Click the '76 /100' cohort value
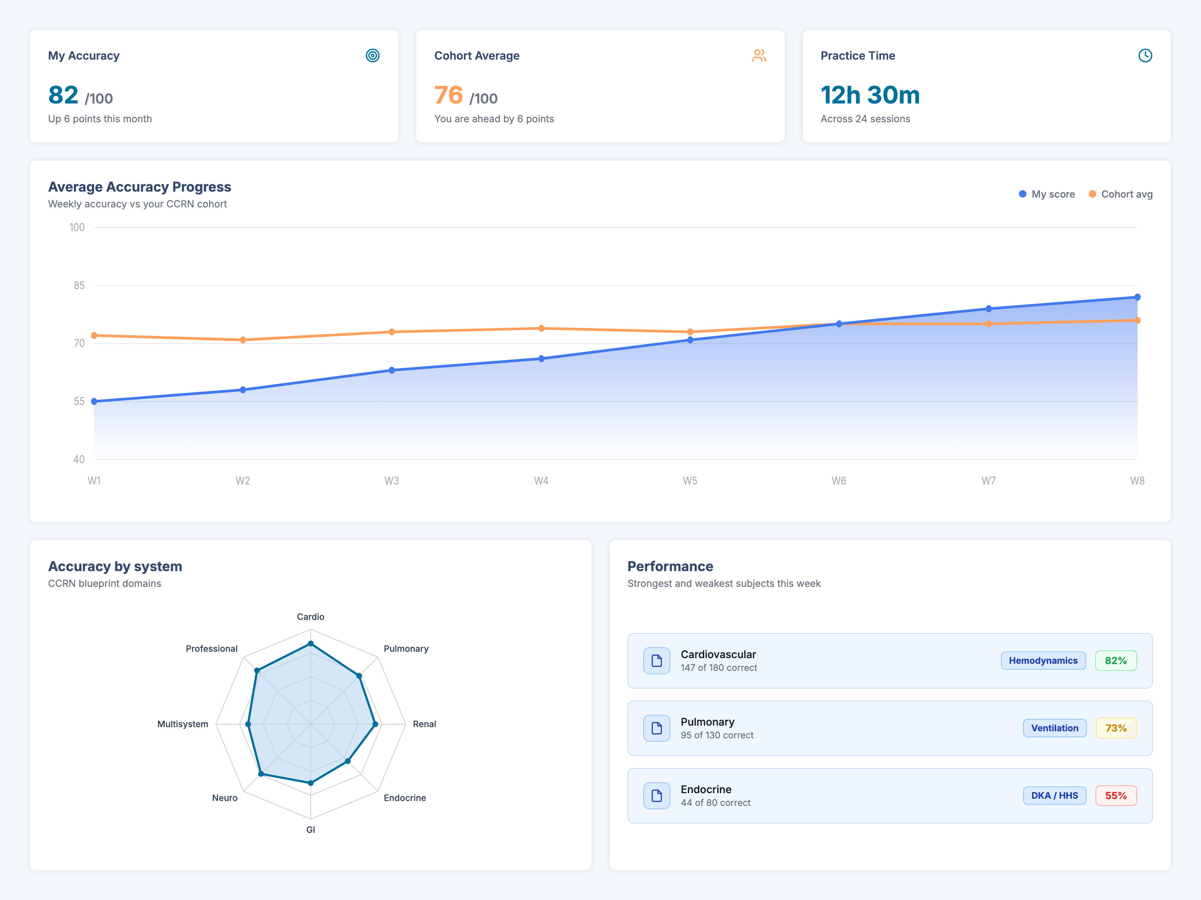 click(466, 96)
